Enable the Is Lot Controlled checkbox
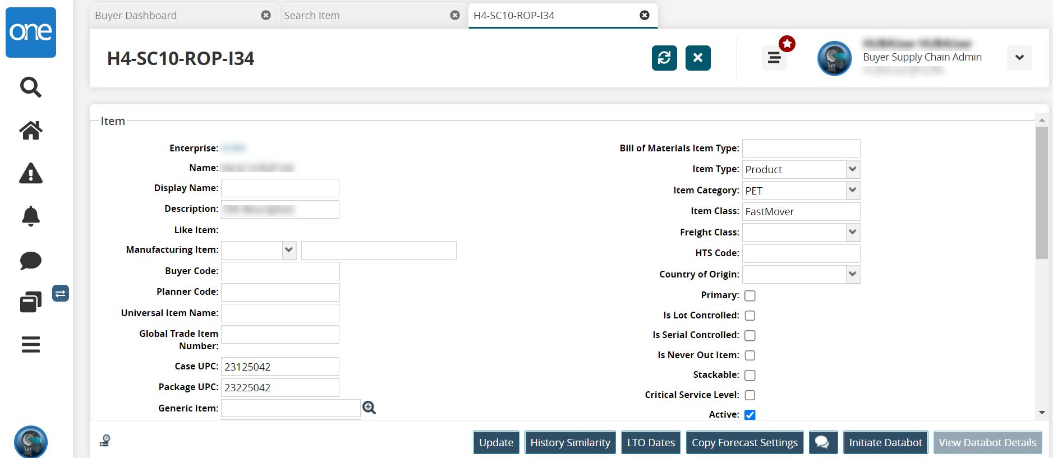This screenshot has height=458, width=1053. 750,316
